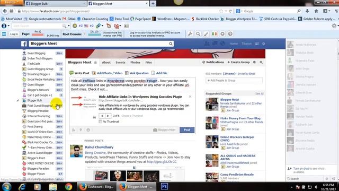Open the friend requests icon in Facebook header
Viewport: 339px width, 191px height.
[x=207, y=44]
